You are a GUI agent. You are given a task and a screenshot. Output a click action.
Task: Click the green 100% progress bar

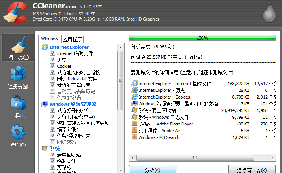(202, 38)
